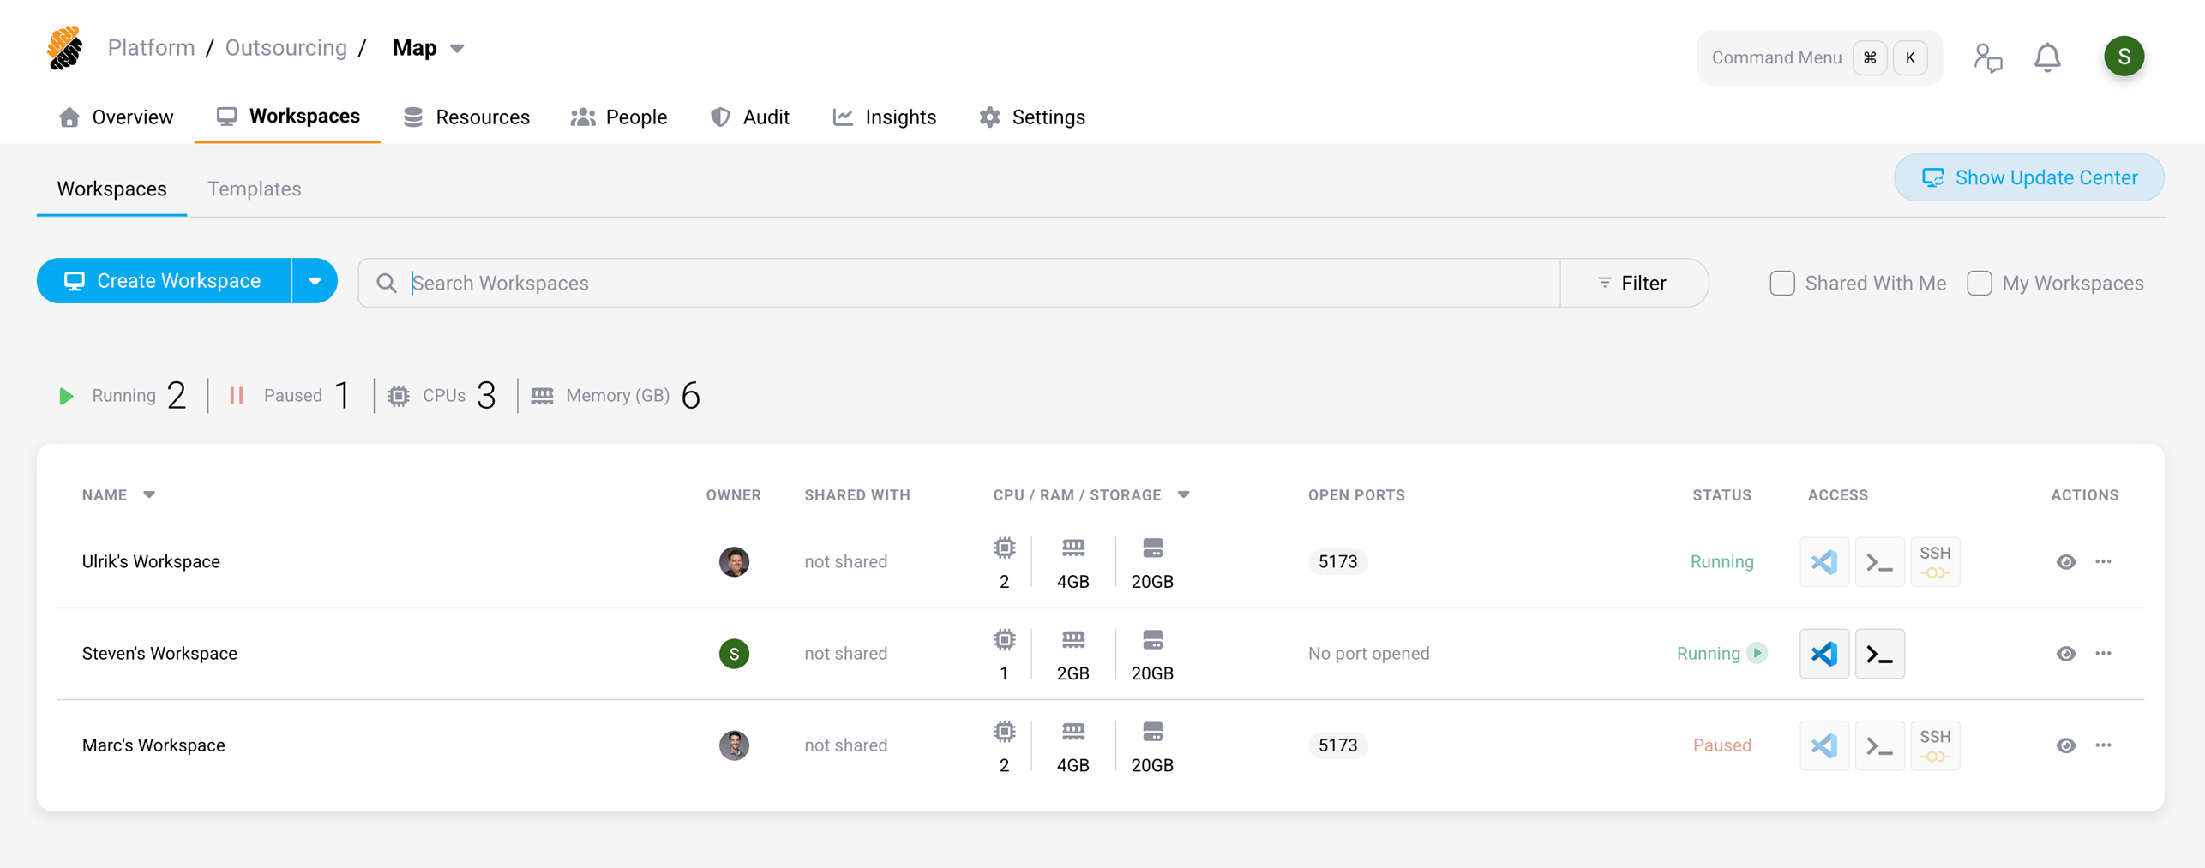The height and width of the screenshot is (868, 2205).
Task: Click the green S user avatar
Action: click(x=2124, y=57)
